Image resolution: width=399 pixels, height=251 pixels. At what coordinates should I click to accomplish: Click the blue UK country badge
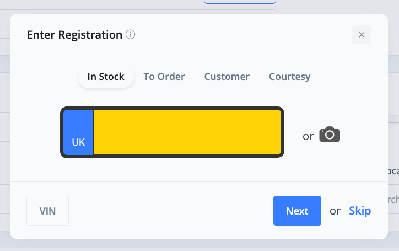(78, 132)
